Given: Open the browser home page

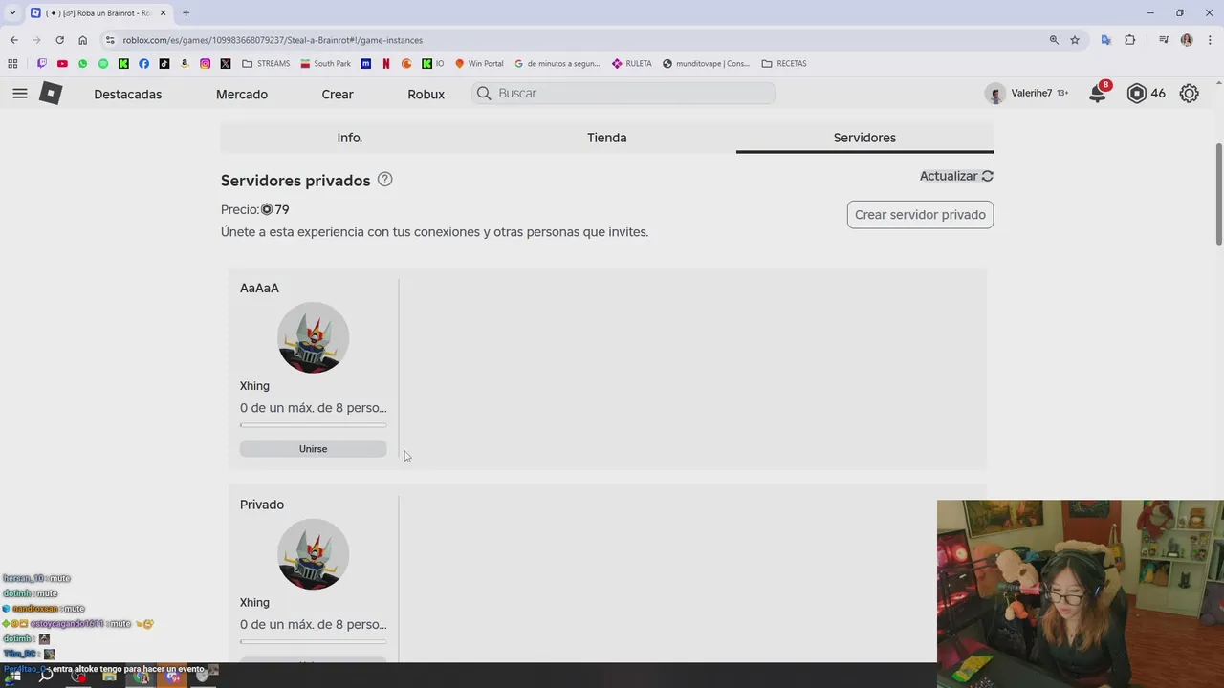Looking at the screenshot, I should [x=82, y=40].
